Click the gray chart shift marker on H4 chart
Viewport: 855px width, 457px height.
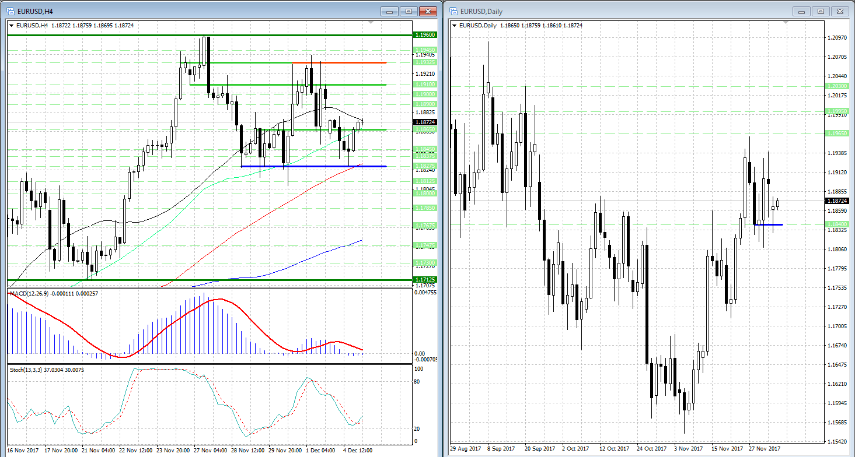coord(371,23)
